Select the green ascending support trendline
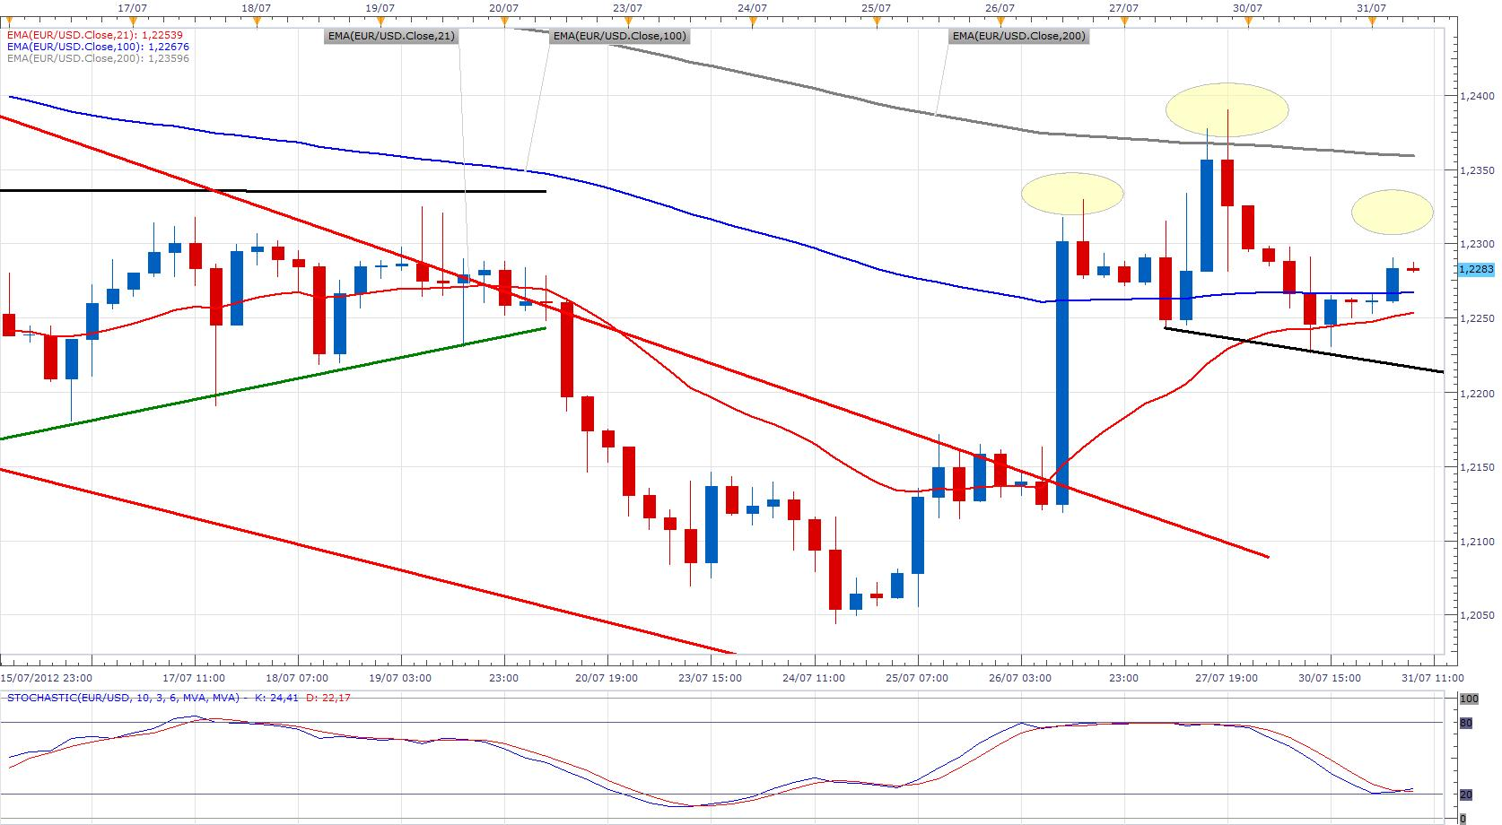Viewport: 1502px width, 825px height. point(269,384)
